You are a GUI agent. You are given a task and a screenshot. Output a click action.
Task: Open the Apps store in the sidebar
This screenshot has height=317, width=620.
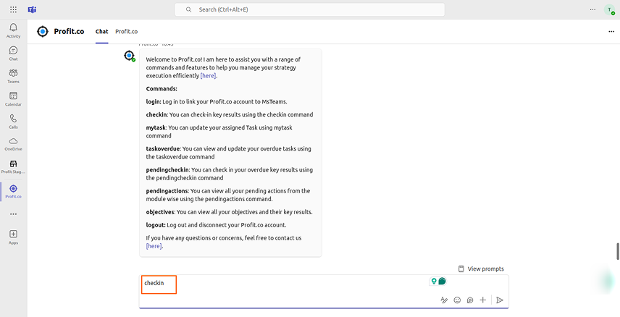14,237
